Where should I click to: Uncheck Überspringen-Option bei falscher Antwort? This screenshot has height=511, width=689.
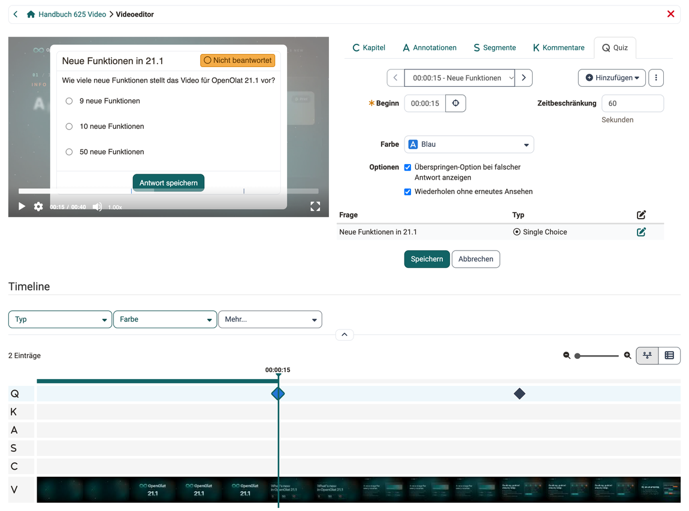(408, 167)
